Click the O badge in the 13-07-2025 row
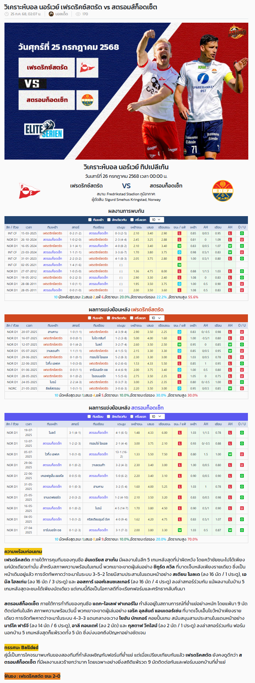255x683 pixels. tap(242, 443)
